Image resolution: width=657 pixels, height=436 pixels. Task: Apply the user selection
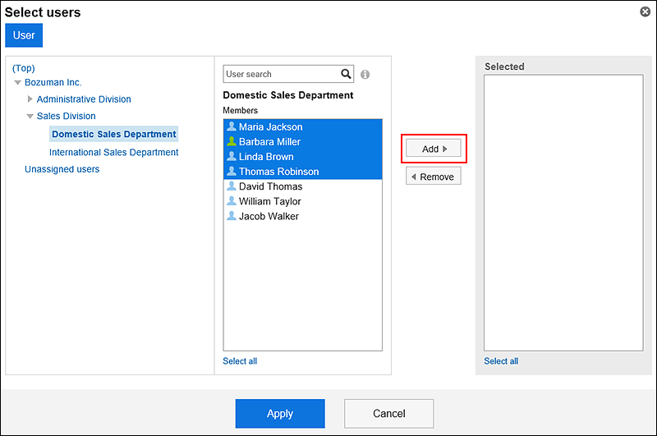click(x=280, y=413)
